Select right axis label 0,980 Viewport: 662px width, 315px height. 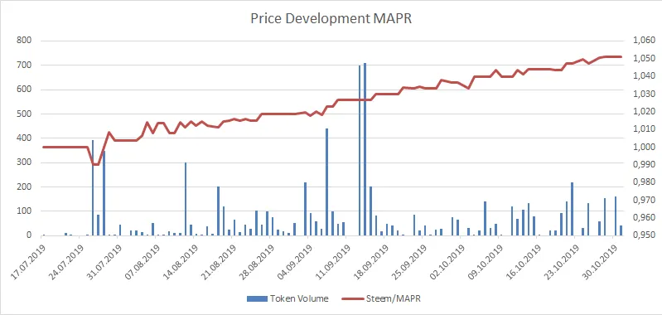coord(644,182)
